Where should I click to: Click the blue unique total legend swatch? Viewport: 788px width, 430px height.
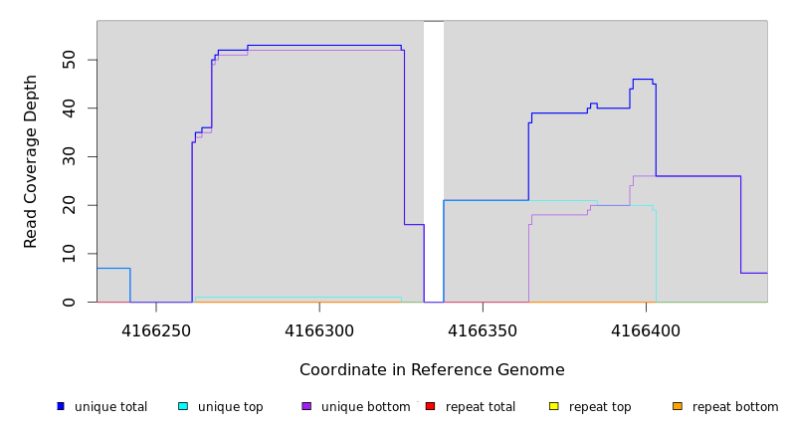(x=61, y=406)
